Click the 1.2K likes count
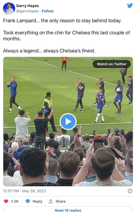Viewport: 137px width, 212px height. click(15, 201)
